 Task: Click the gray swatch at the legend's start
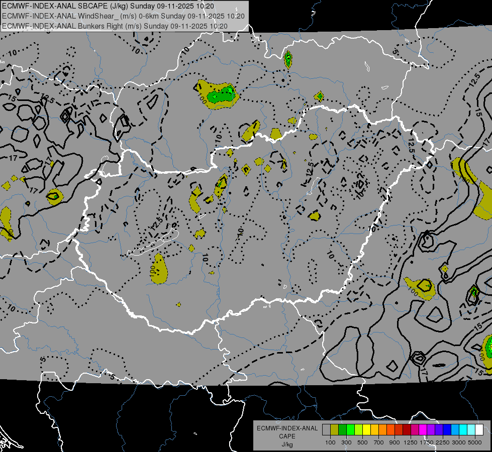(326, 429)
